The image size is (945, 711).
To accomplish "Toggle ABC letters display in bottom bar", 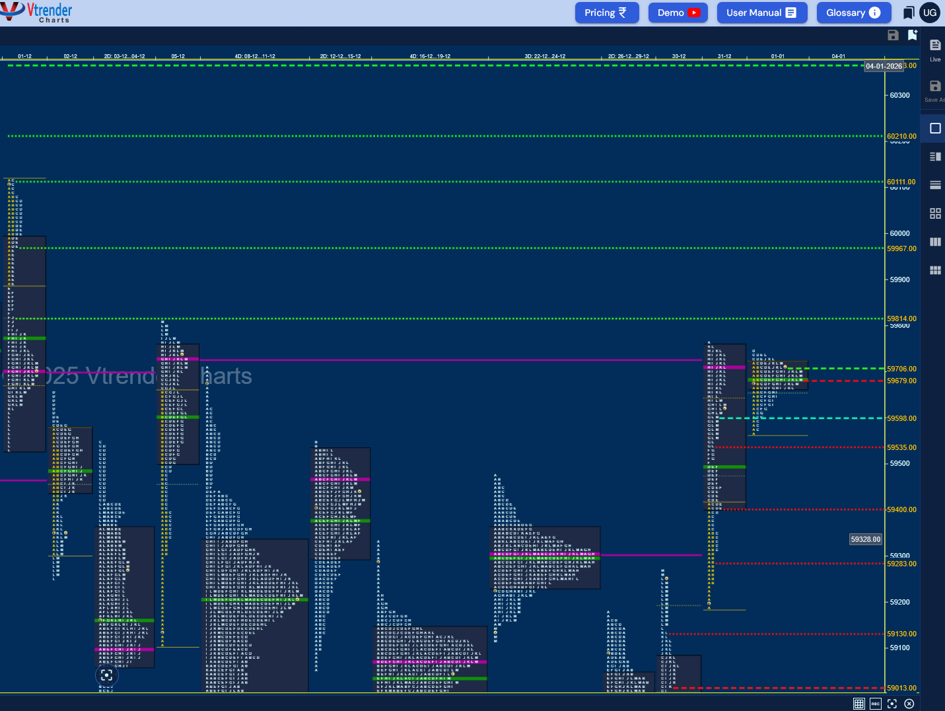I will [x=876, y=704].
